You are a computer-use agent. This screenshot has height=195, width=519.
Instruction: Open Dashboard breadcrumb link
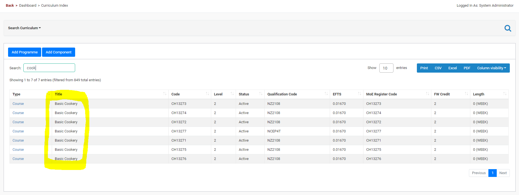point(28,6)
